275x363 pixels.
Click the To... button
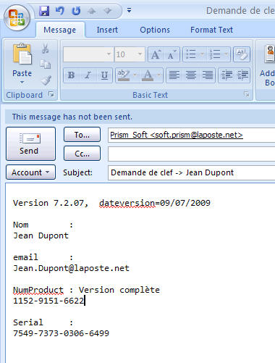(x=82, y=135)
